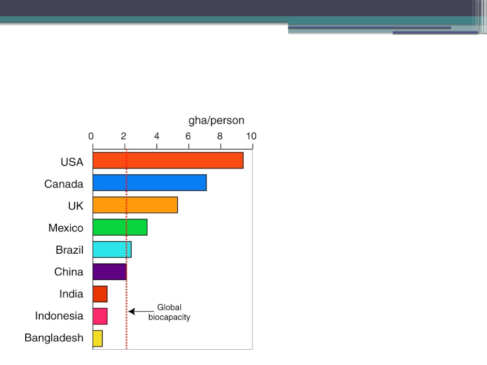
Task: Click the 'Indonesia' country label
Action: (x=59, y=316)
